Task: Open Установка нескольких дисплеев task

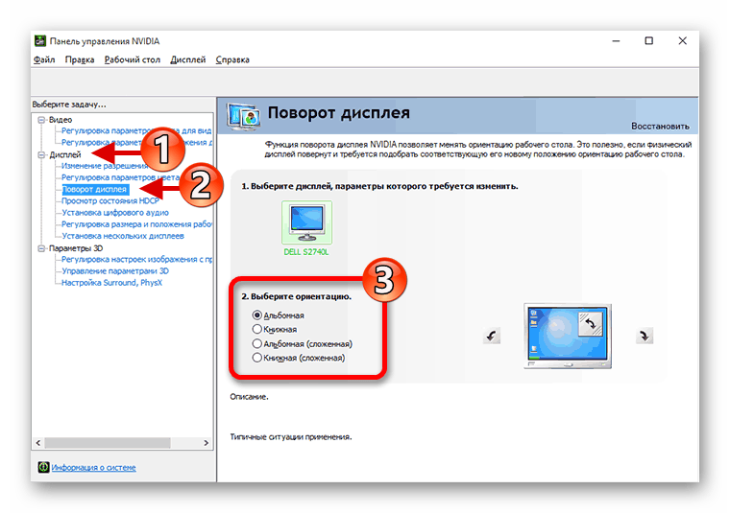Action: point(123,236)
